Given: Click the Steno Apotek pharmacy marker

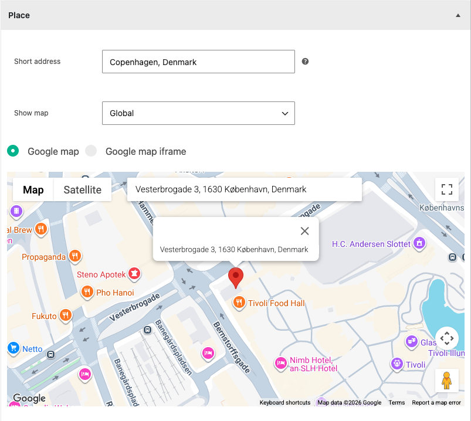Looking at the screenshot, I should [134, 274].
